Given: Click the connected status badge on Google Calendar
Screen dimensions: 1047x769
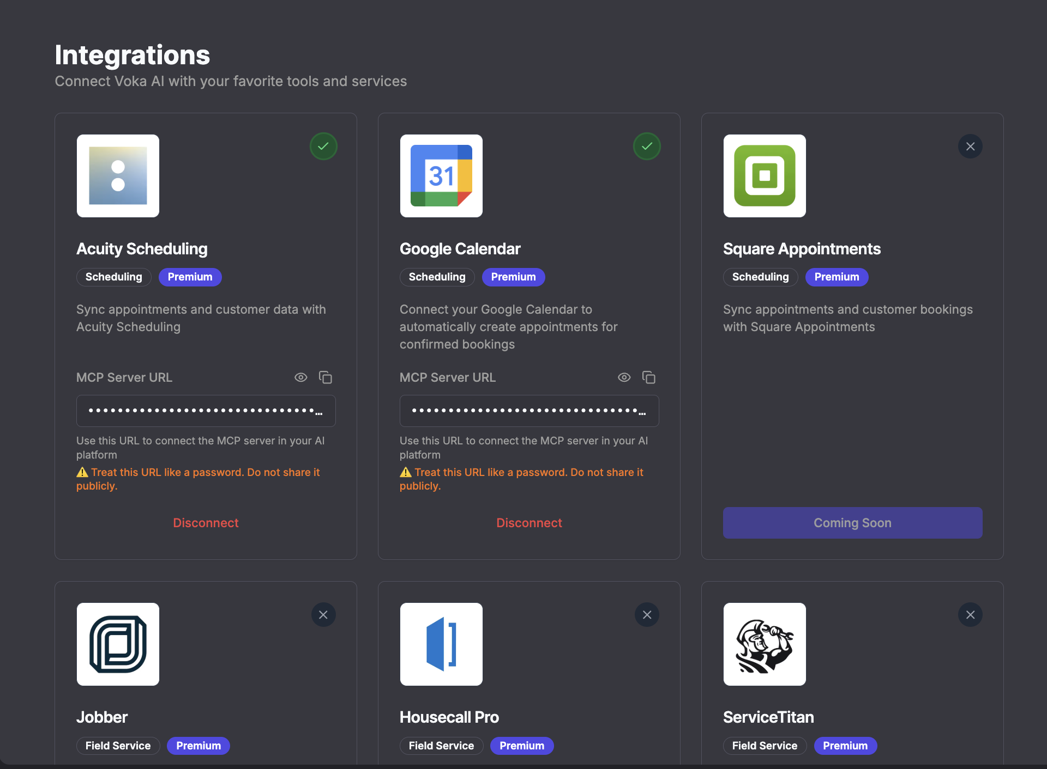Looking at the screenshot, I should pos(647,146).
